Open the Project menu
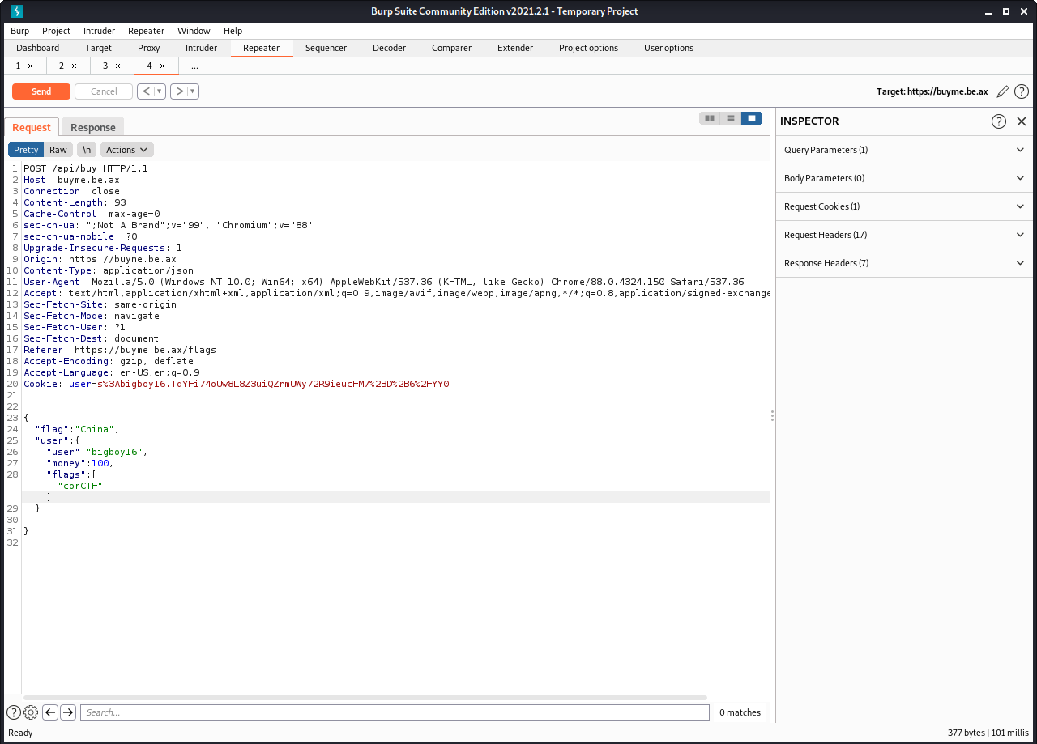 coord(57,31)
